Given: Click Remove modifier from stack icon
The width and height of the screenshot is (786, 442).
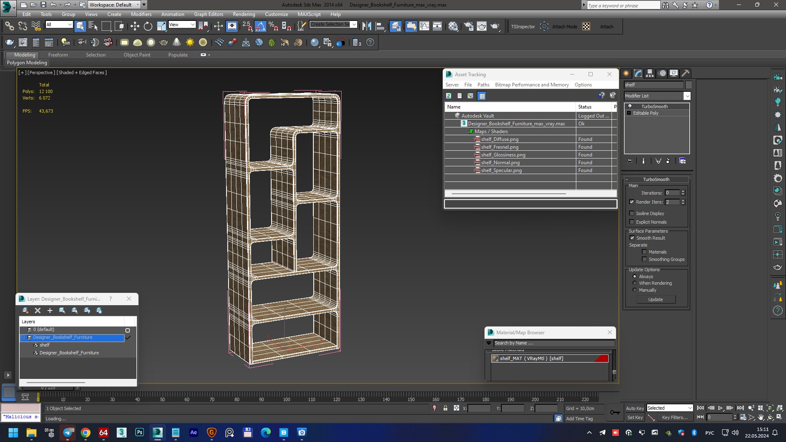Looking at the screenshot, I should [x=668, y=161].
